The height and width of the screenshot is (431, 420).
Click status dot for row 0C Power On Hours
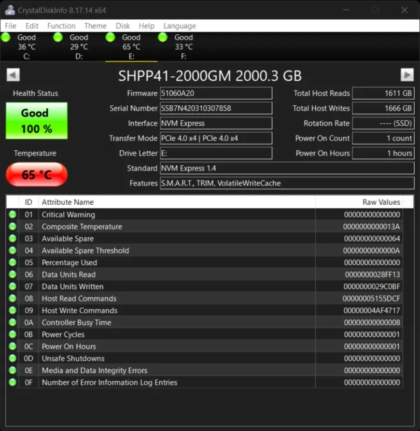pyautogui.click(x=13, y=346)
